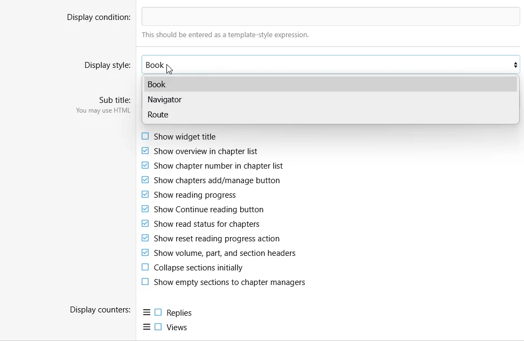
Task: Enable Show widget title checkbox
Action: coord(145,136)
